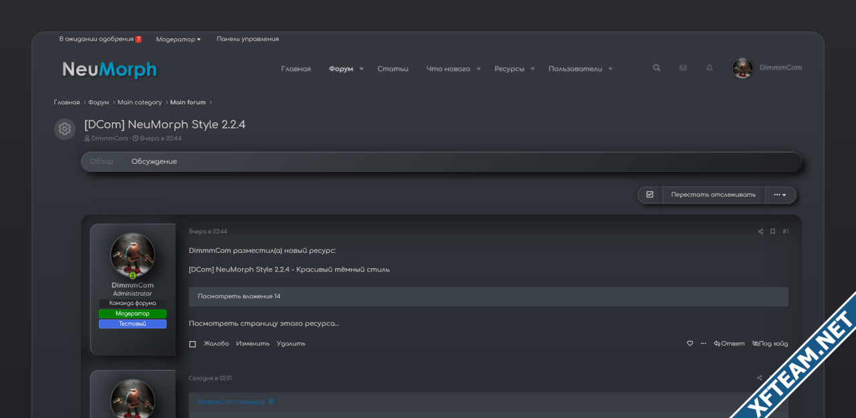Screen dimensions: 856x418
Task: Open Что нового nav item
Action: 448,69
